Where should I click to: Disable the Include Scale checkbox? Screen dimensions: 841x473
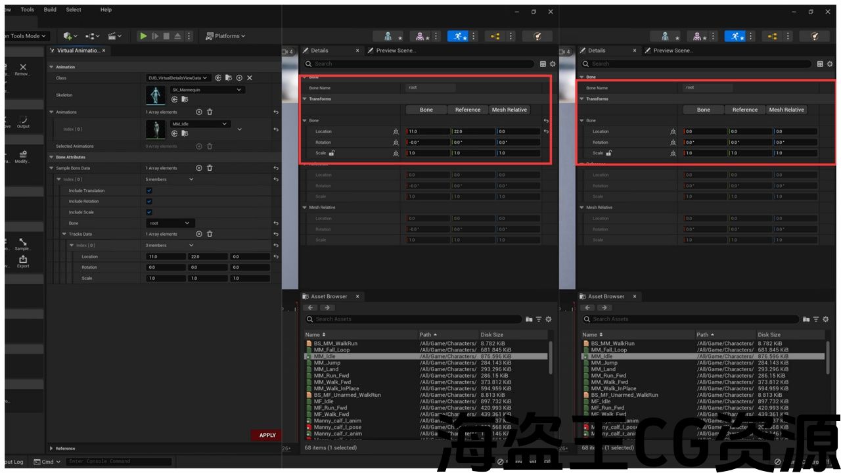(149, 212)
